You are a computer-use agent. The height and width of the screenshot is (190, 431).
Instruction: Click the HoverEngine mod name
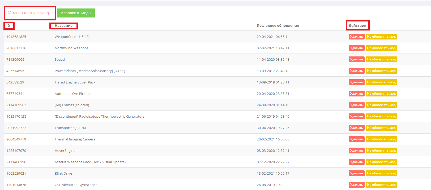65,151
